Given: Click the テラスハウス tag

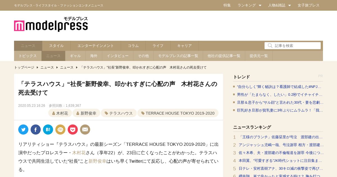Looking at the screenshot, I should (x=119, y=113).
